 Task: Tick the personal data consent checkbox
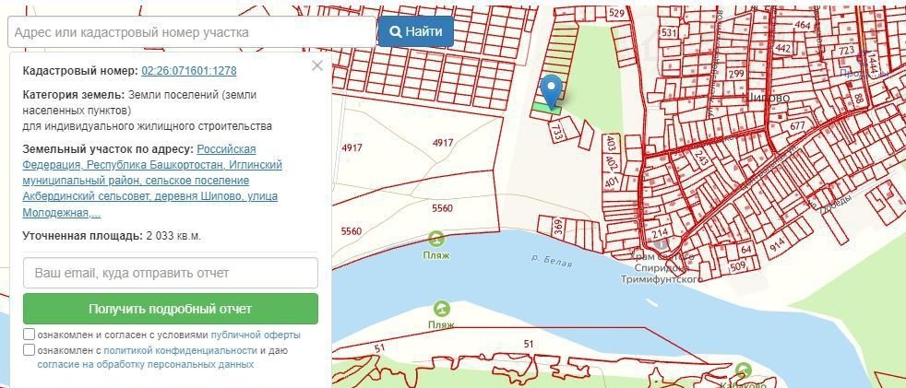30,350
